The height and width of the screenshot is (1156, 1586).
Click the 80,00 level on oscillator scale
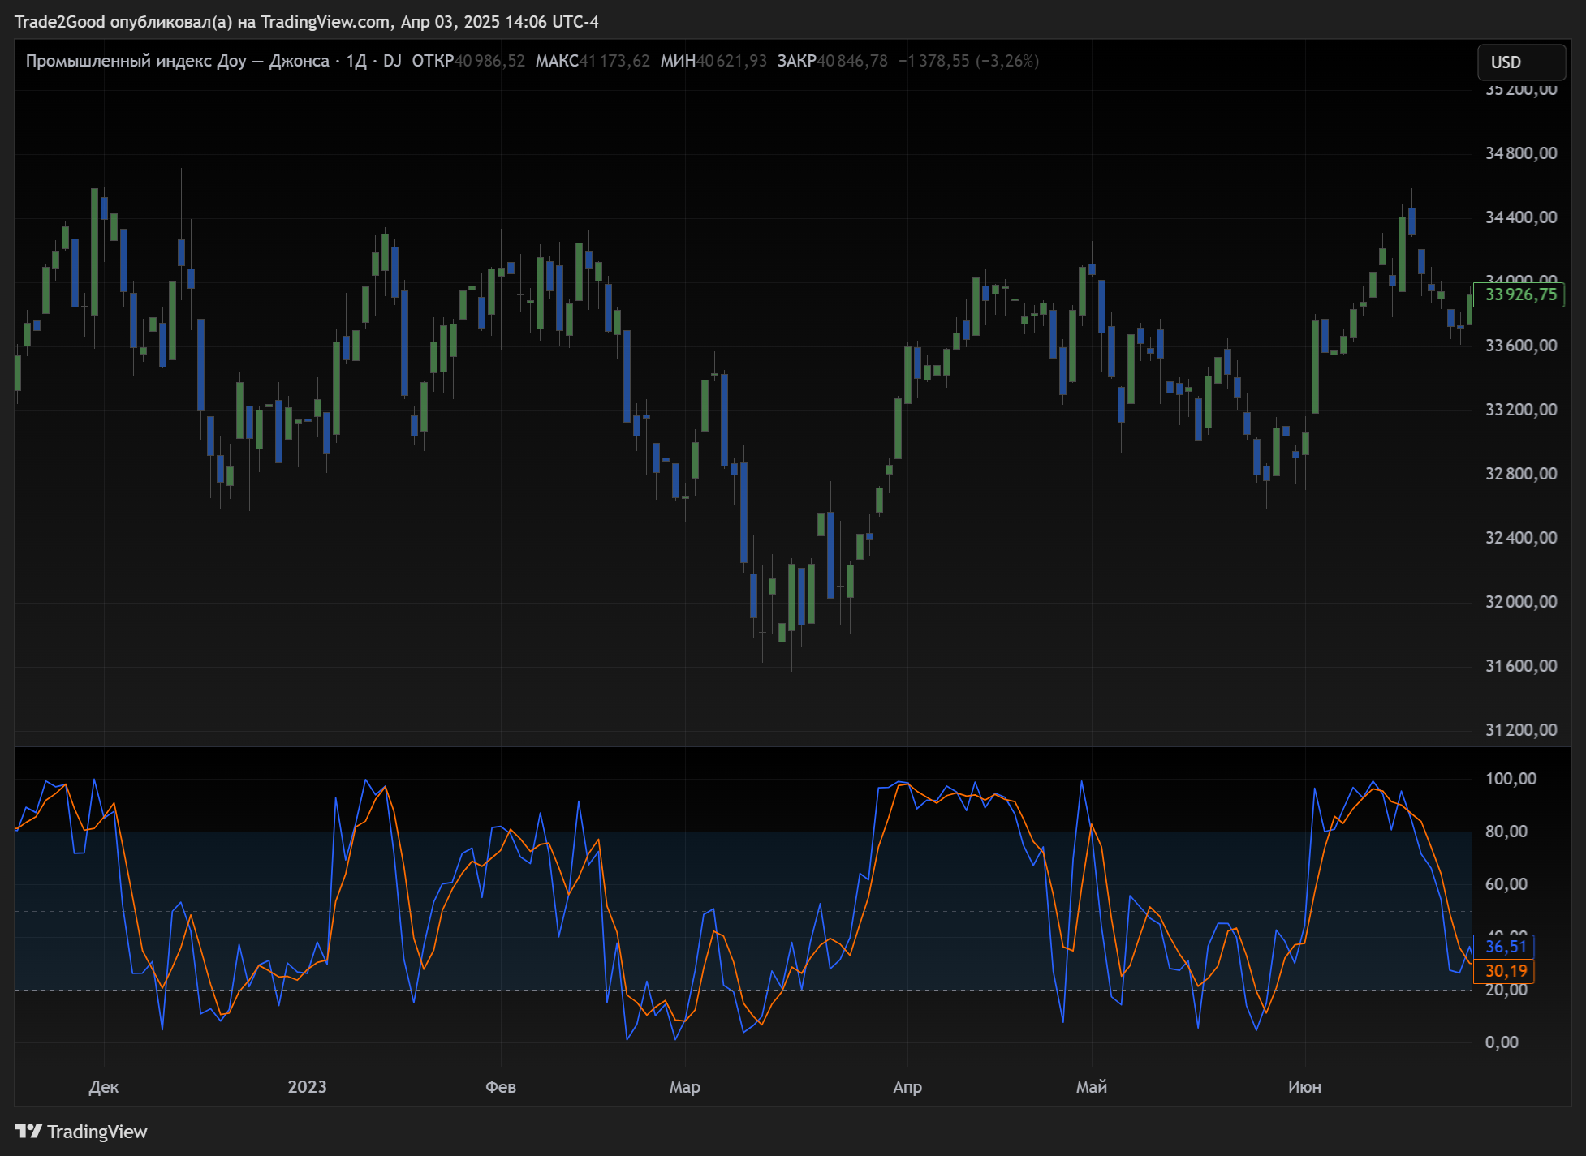[1506, 832]
